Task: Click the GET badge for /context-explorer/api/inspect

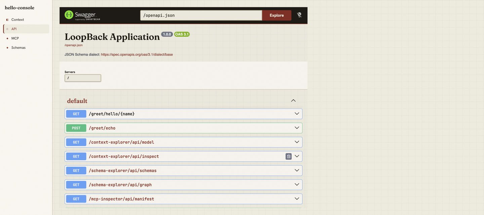Action: pyautogui.click(x=76, y=156)
